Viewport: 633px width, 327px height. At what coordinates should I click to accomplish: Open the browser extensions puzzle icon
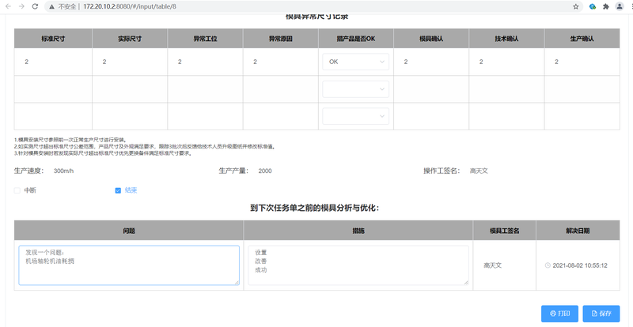(605, 6)
